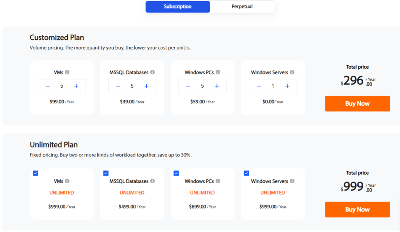Open MSSQL Databases info icon in Customized Plan
The width and height of the screenshot is (400, 232).
pos(152,72)
